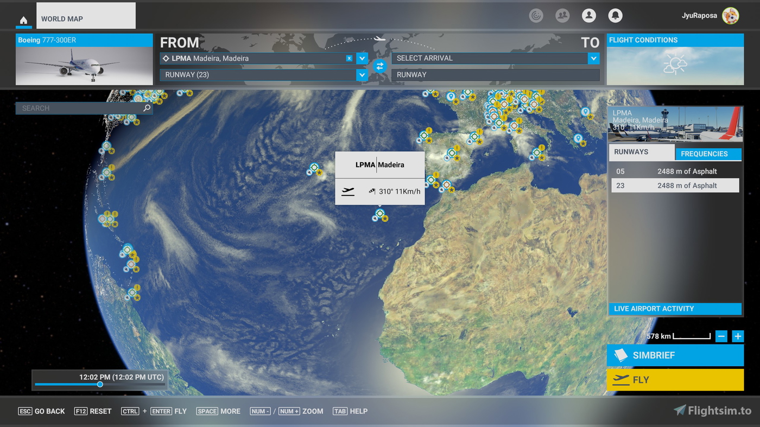Click the map zoom out minus button
760x427 pixels.
click(x=721, y=336)
